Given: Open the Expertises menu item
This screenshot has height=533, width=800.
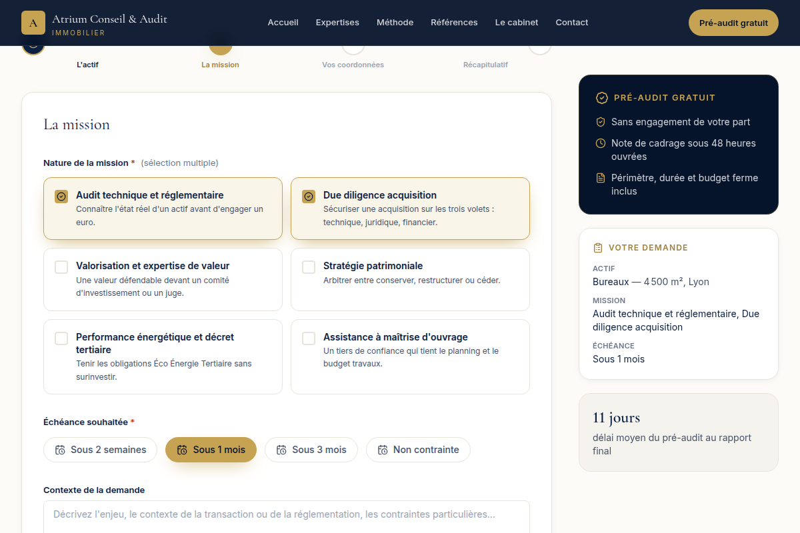Looking at the screenshot, I should pos(337,23).
